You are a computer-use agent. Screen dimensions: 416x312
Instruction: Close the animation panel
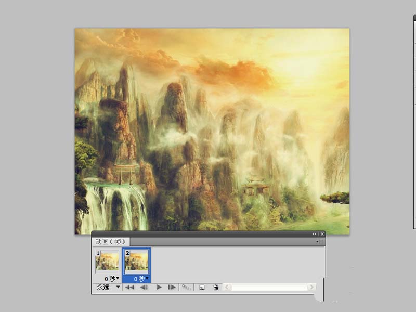pyautogui.click(x=322, y=234)
